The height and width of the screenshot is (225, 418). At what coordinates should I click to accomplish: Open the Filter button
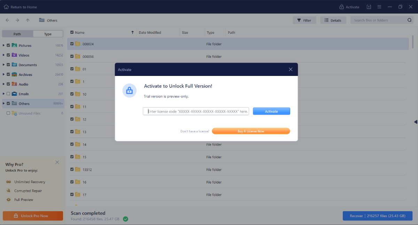(x=304, y=20)
